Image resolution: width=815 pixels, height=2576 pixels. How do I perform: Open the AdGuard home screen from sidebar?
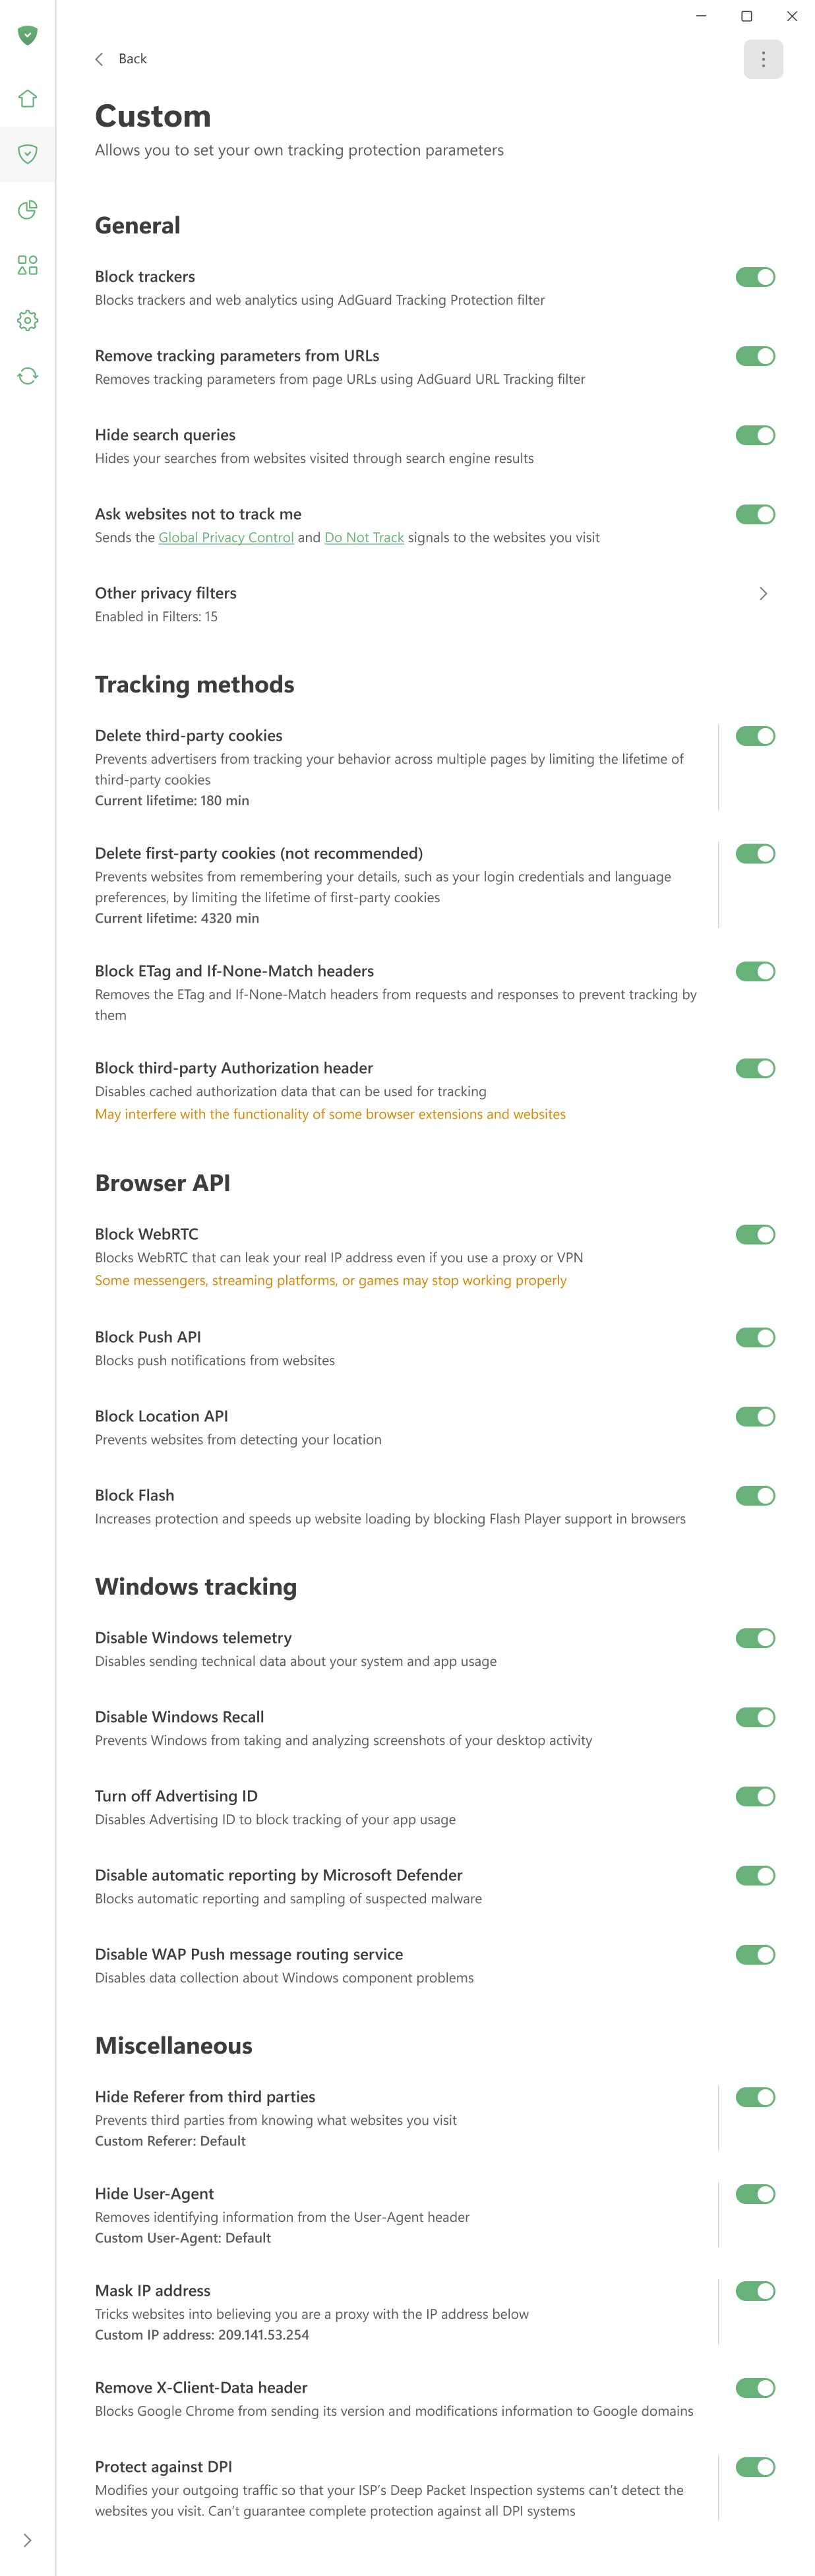pos(27,98)
